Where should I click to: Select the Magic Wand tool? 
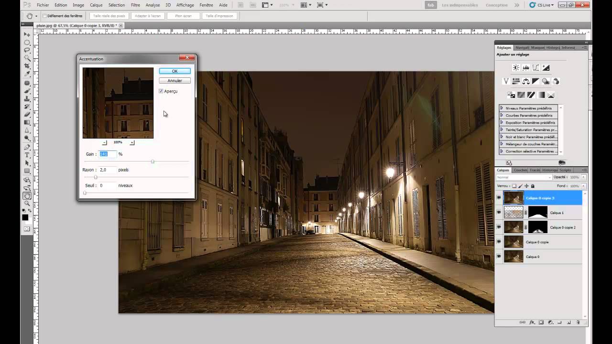click(x=27, y=58)
